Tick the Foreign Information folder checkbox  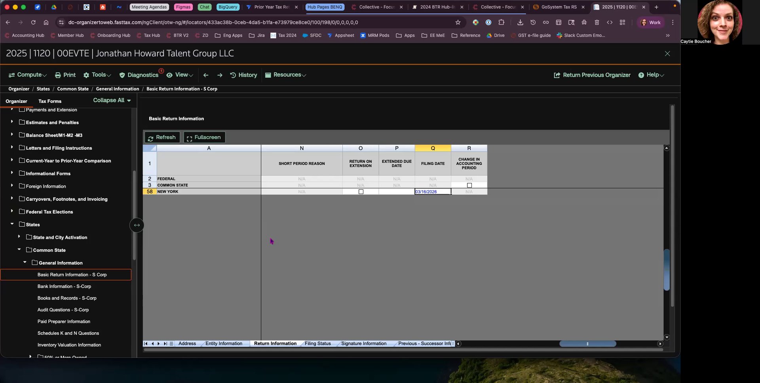[x=22, y=186]
